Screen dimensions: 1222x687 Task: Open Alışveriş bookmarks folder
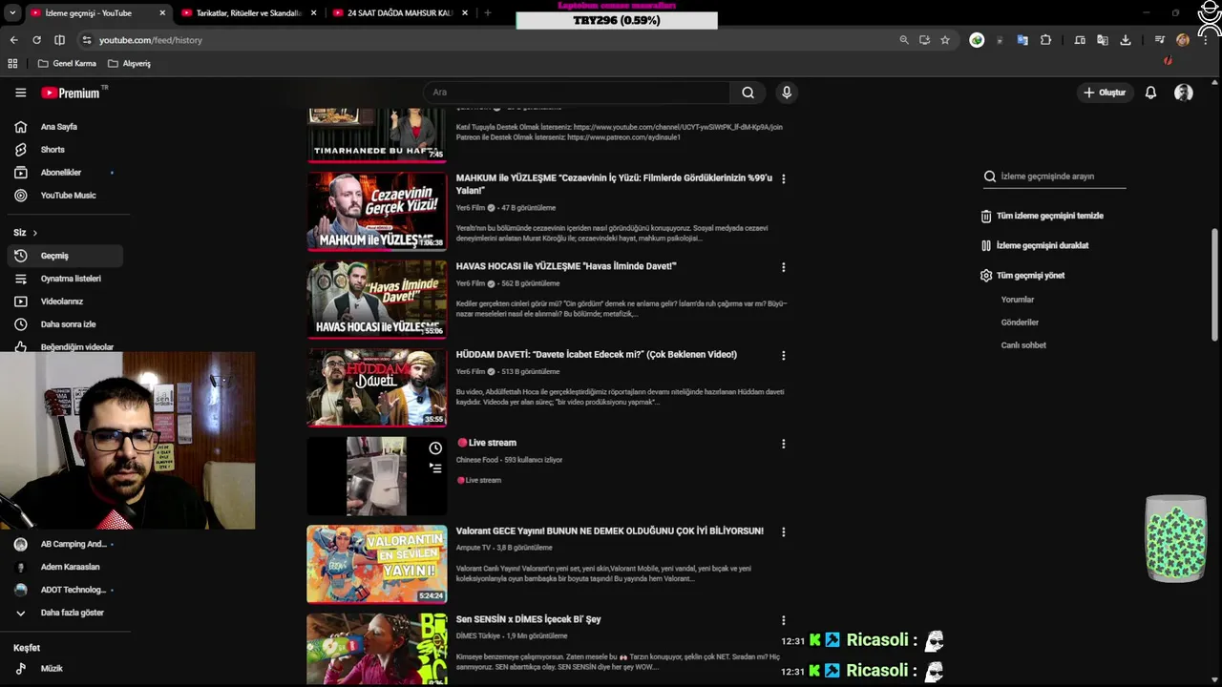coord(129,64)
